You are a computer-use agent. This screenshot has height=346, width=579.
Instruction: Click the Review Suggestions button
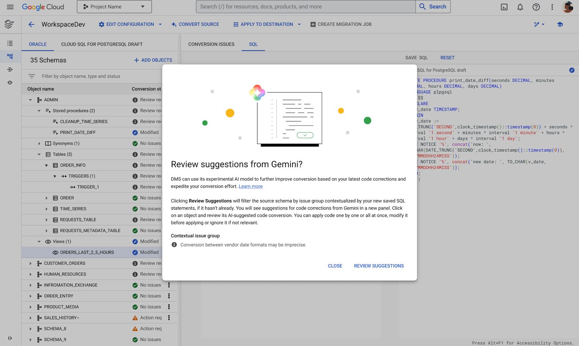tap(379, 266)
